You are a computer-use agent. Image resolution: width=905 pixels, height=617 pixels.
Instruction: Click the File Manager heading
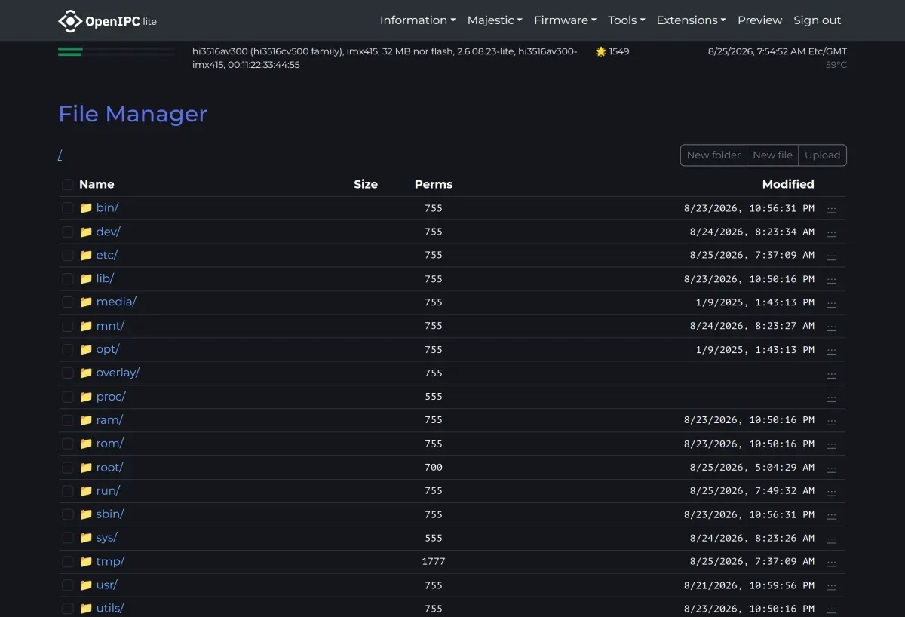tap(133, 114)
